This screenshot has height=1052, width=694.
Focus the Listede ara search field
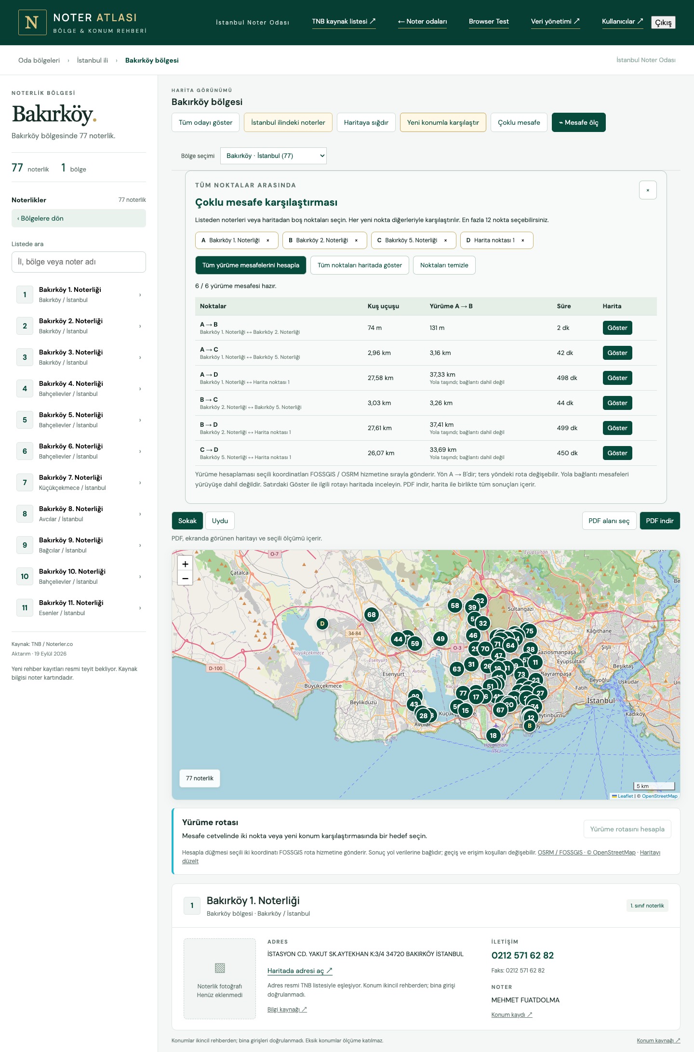[79, 262]
